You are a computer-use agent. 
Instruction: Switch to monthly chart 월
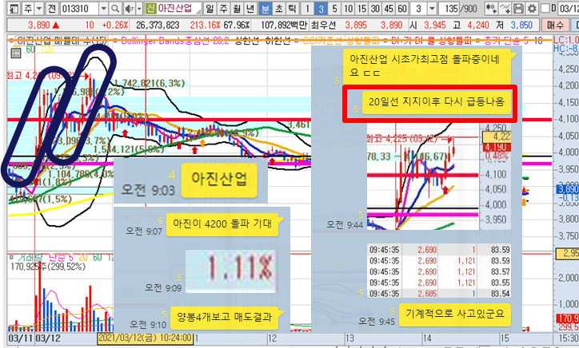[x=237, y=8]
